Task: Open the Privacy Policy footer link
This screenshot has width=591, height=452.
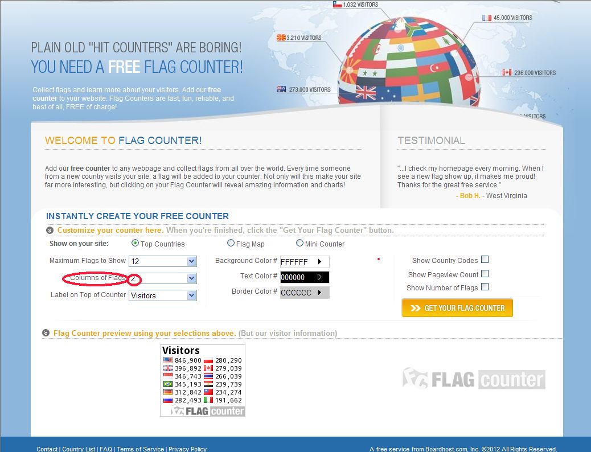Action: coord(188,449)
